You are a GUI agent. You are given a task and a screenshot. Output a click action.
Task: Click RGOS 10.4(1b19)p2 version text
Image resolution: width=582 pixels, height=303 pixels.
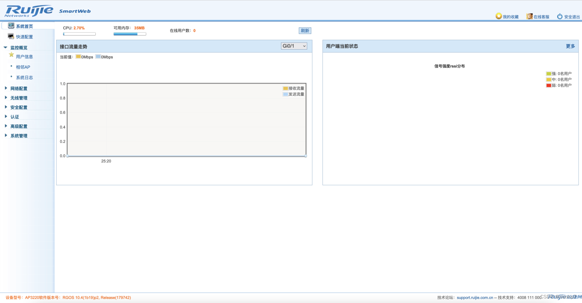(81, 298)
